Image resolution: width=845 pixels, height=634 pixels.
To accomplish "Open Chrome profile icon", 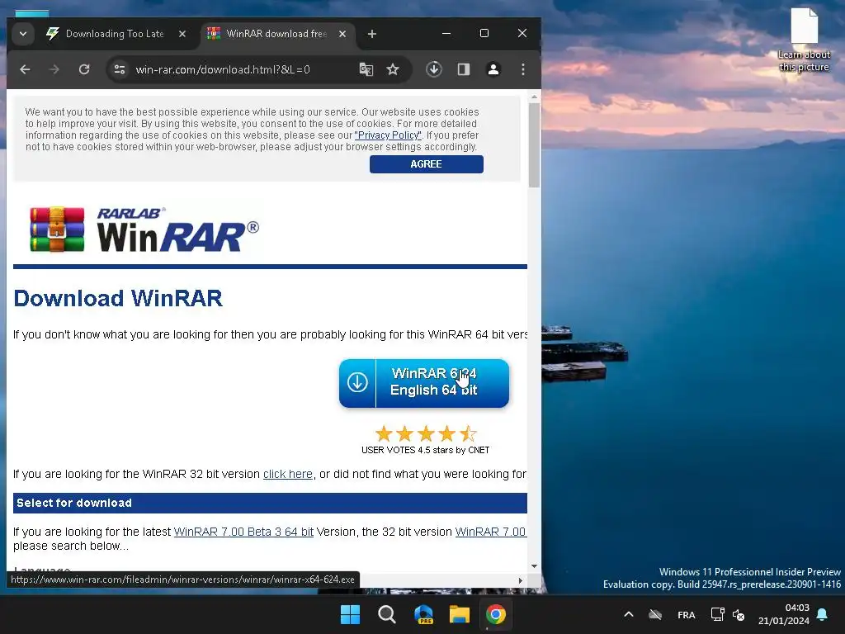I will 493,69.
